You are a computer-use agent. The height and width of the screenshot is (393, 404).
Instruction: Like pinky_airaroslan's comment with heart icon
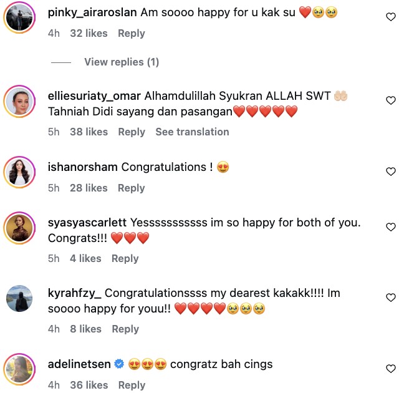[x=391, y=17]
